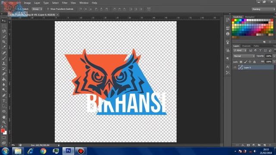Select the Magic Wand tool

4,37
